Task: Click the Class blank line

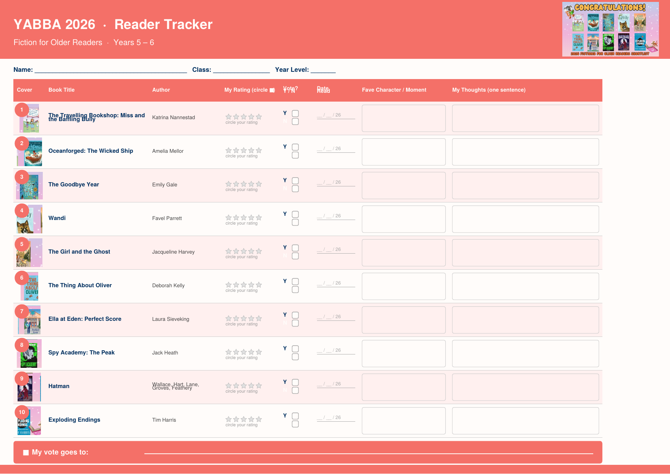Action: 241,70
